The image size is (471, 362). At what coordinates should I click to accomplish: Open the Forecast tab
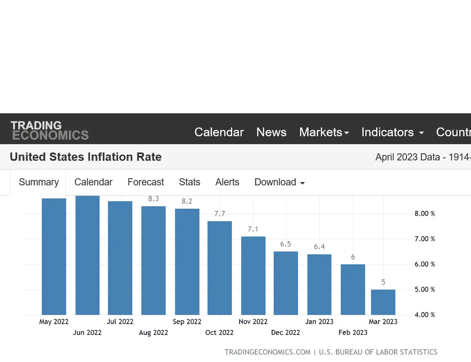pos(146,182)
